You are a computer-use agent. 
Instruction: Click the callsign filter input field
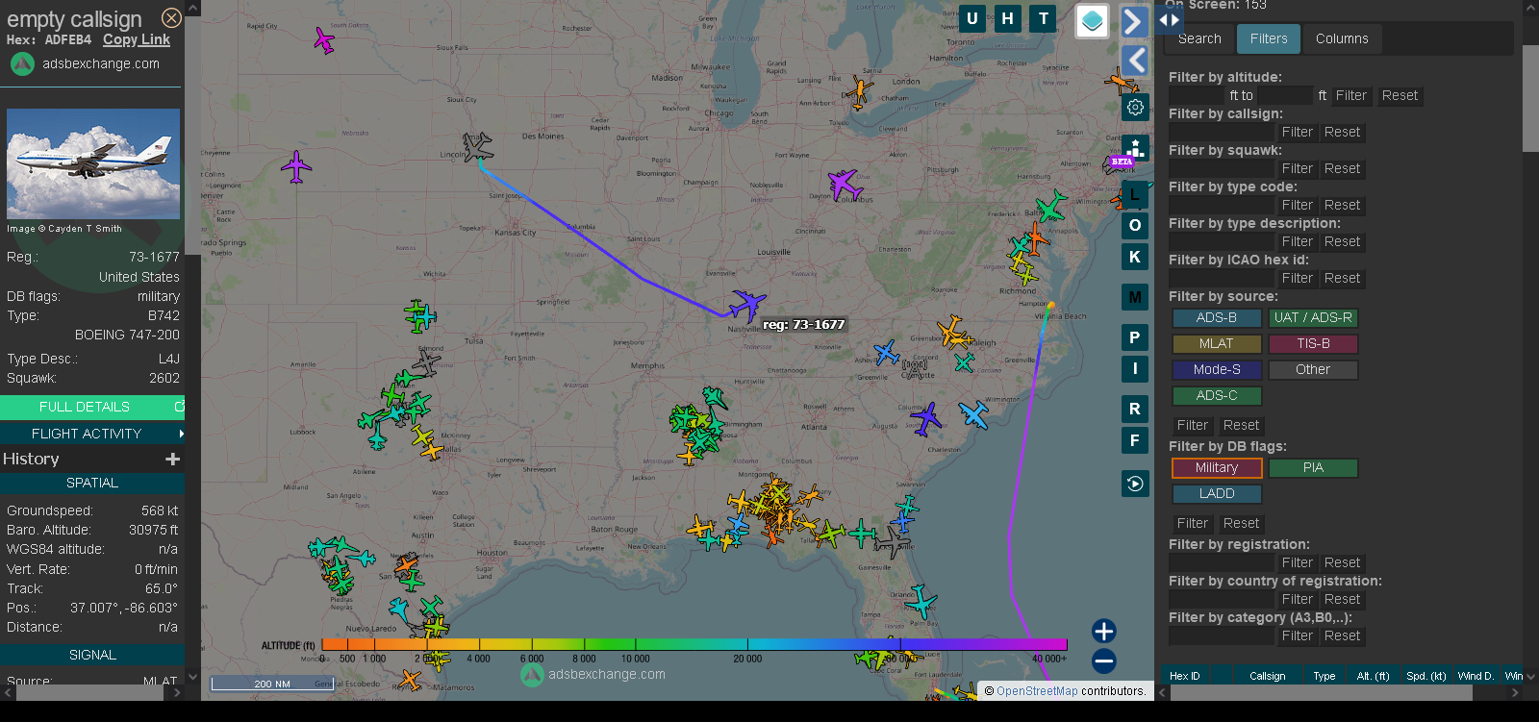[x=1221, y=132]
